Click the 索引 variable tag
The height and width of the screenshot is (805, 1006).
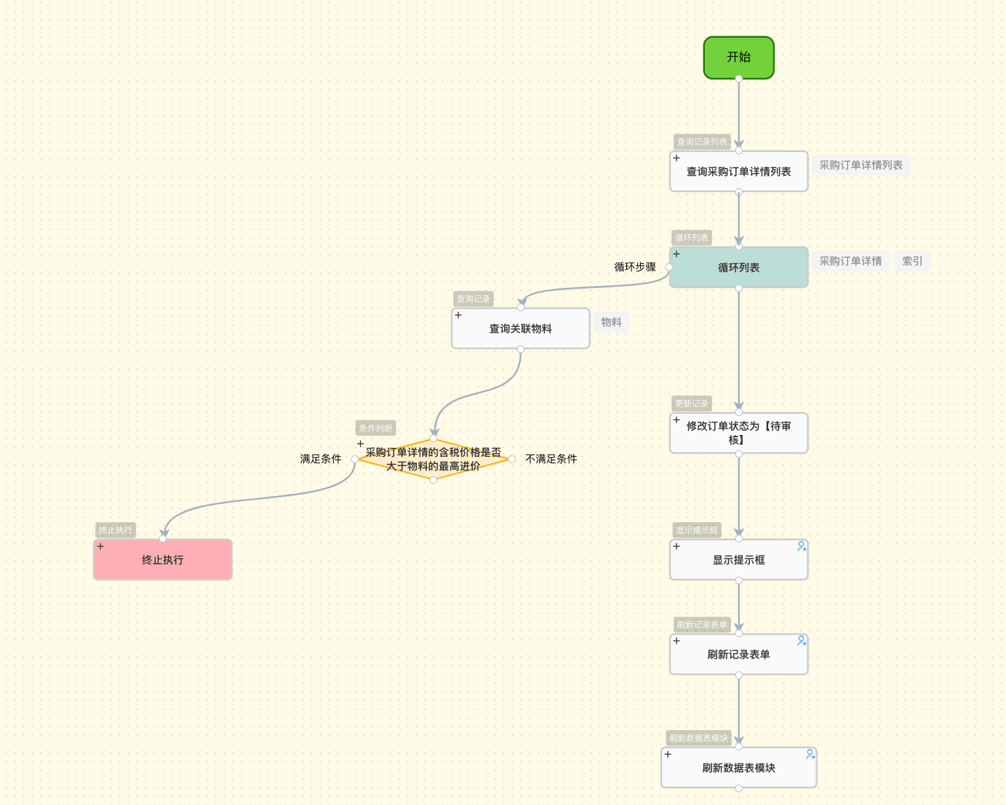point(912,261)
